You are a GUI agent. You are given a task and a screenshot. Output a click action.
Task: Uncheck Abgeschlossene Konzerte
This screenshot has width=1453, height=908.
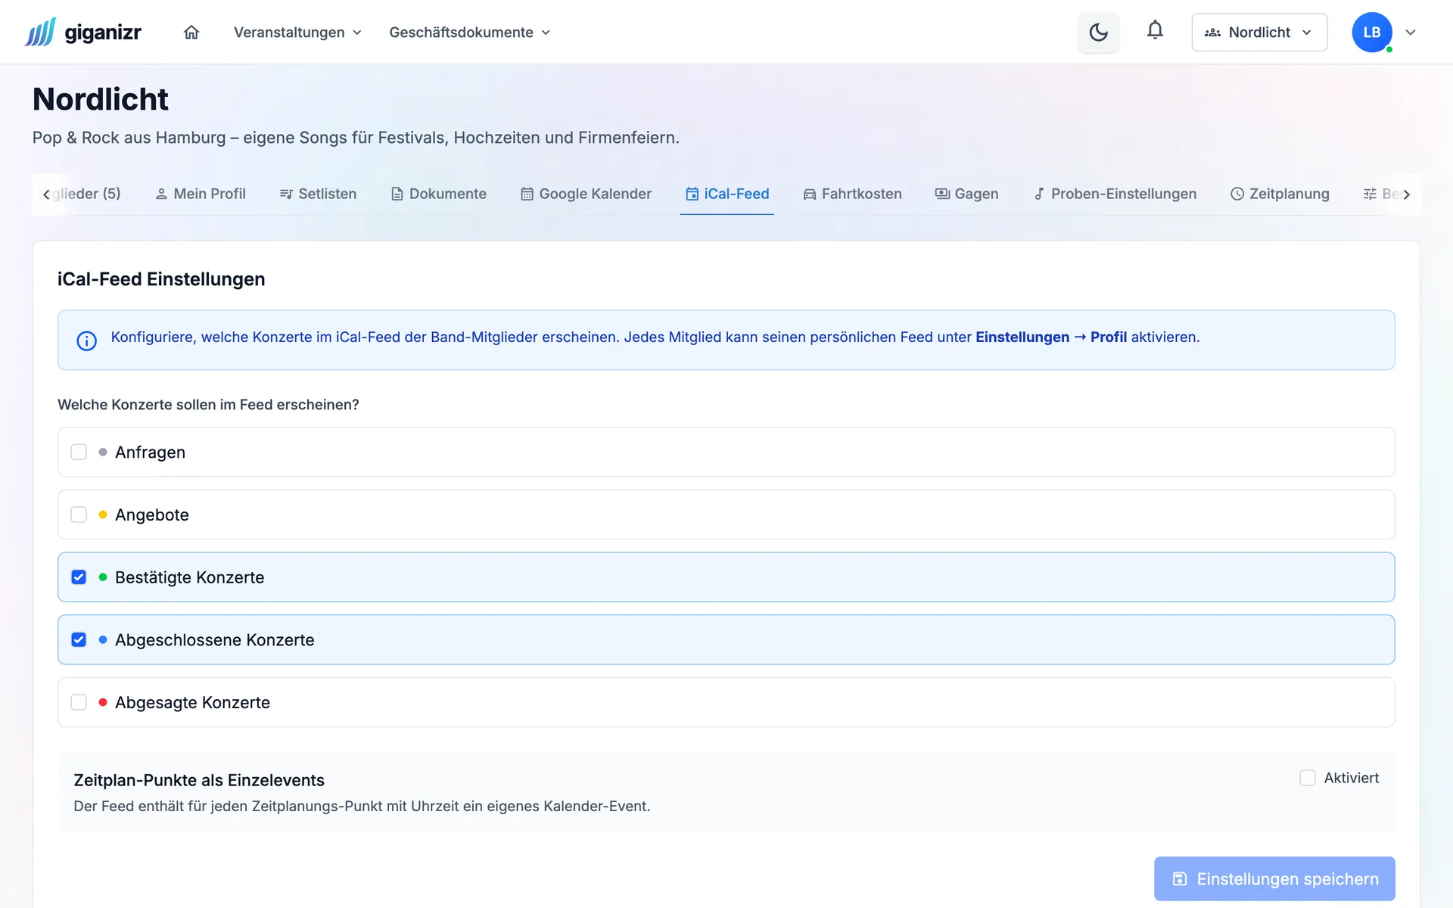(x=79, y=639)
